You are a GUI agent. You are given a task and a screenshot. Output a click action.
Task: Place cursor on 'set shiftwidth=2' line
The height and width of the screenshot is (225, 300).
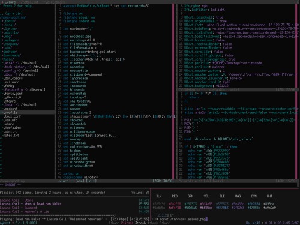pos(77,101)
